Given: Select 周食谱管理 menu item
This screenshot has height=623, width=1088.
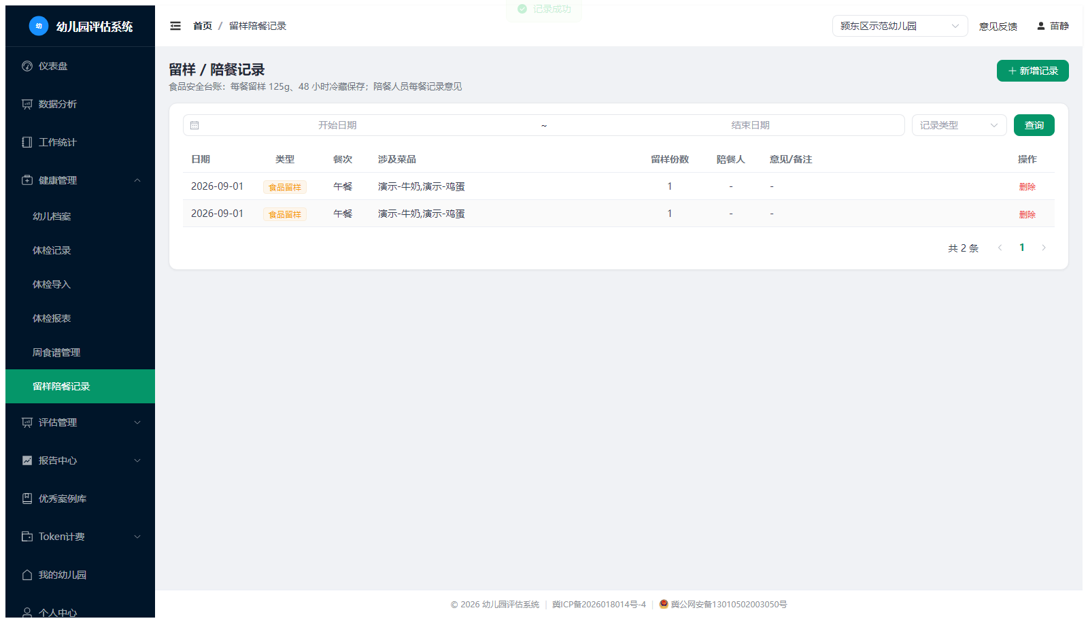Looking at the screenshot, I should tap(80, 352).
